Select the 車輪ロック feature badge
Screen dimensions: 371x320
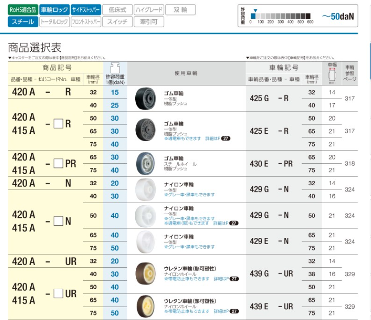(54, 9)
